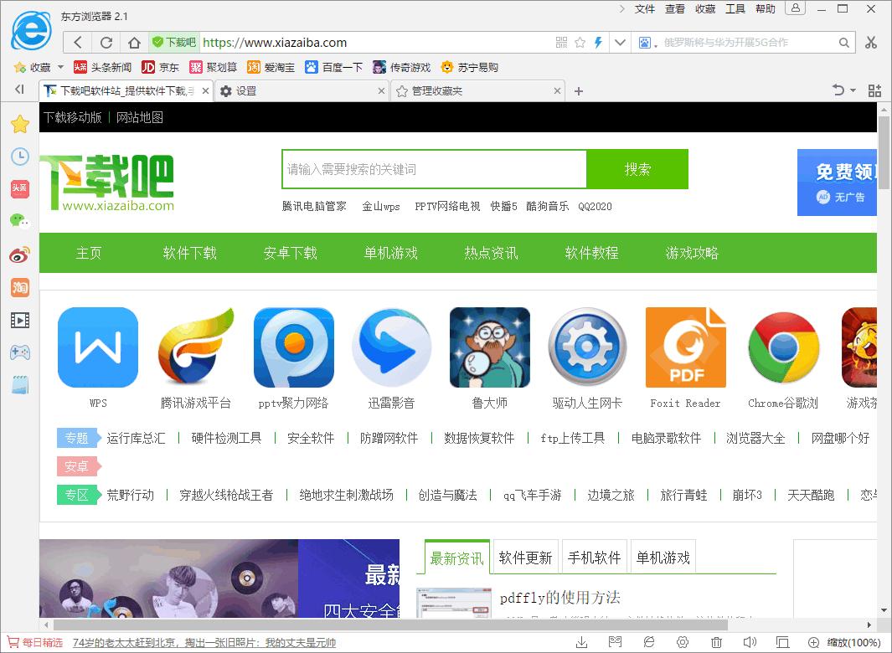This screenshot has width=892, height=653.
Task: Open the tab grid overview icon
Action: click(874, 90)
